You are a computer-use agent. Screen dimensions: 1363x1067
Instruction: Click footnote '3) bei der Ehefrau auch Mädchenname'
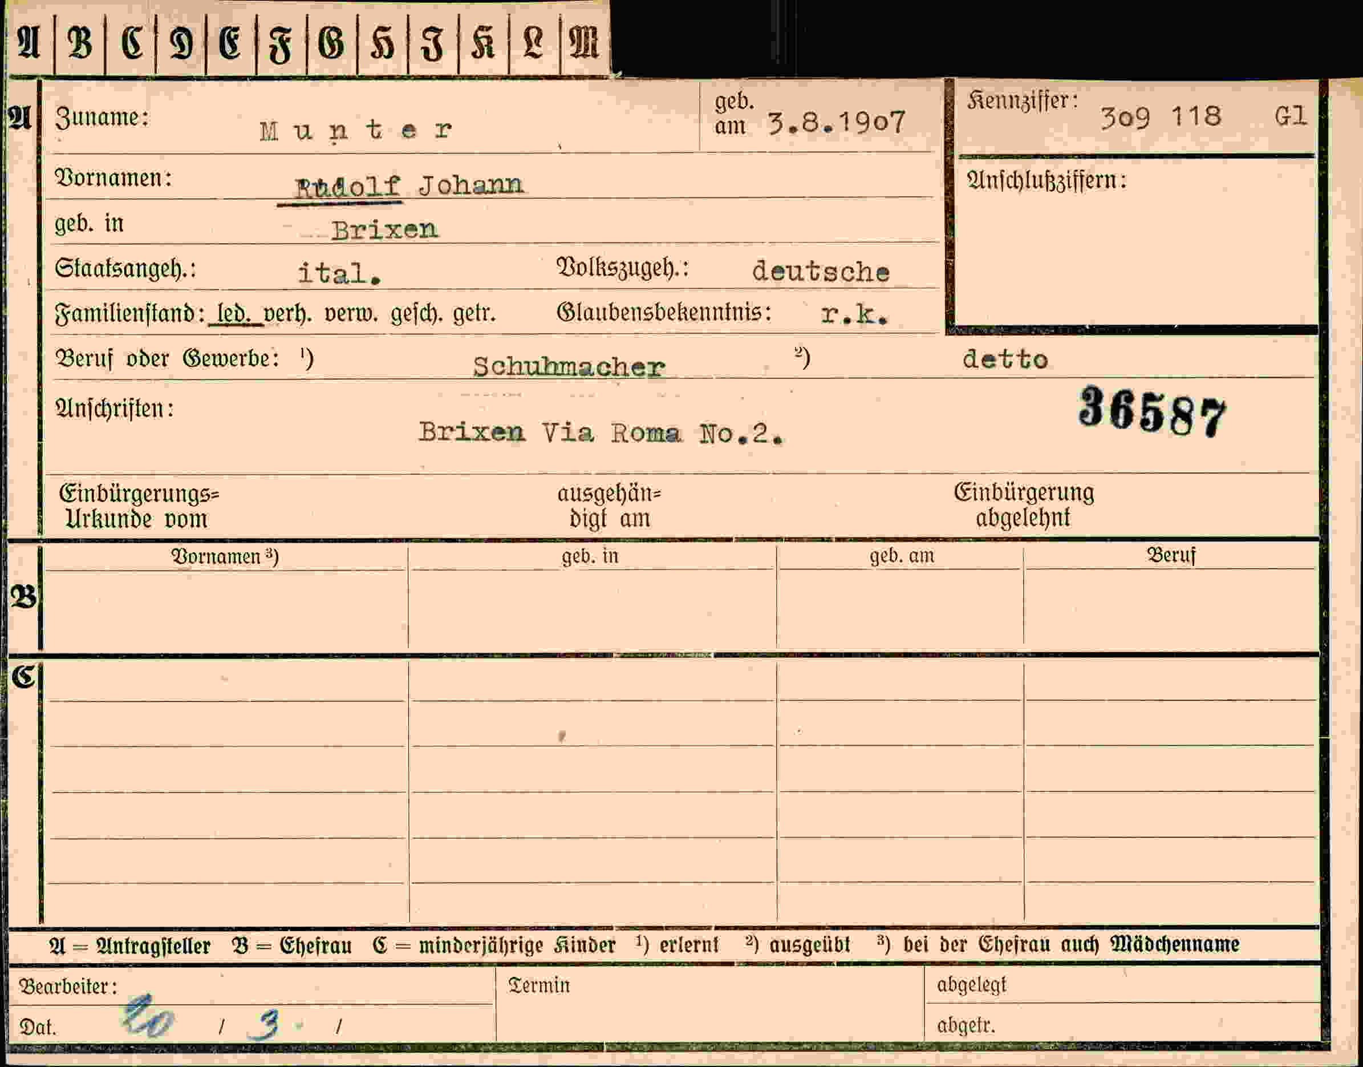1058,944
